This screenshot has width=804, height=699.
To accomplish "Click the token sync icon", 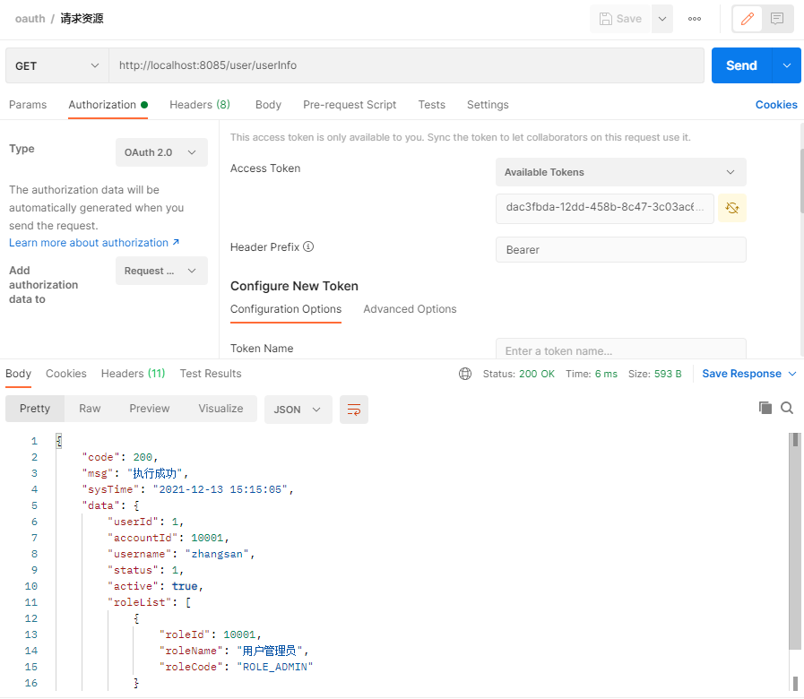I will pos(732,208).
